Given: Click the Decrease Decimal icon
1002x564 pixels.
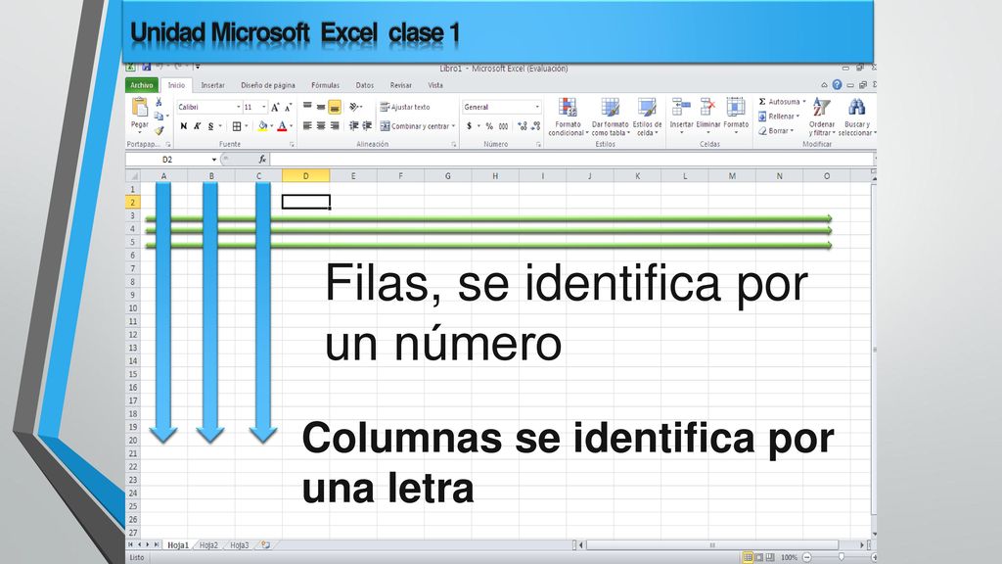Looking at the screenshot, I should pos(535,126).
